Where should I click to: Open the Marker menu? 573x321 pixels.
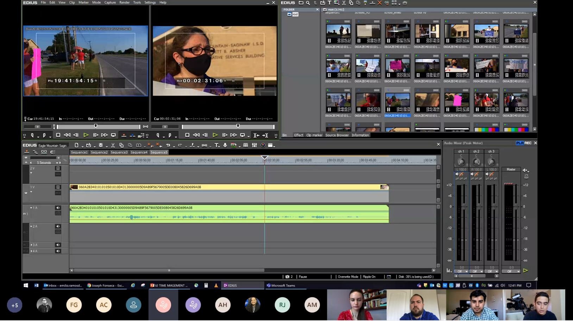point(83,2)
